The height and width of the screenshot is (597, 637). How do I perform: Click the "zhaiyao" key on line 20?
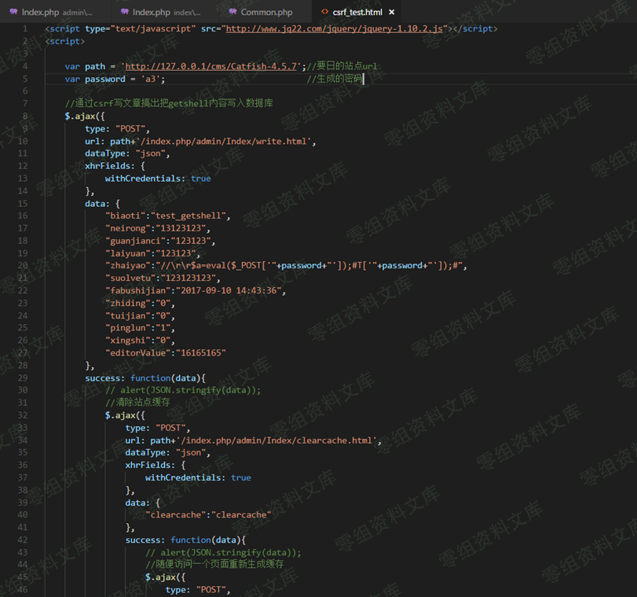point(130,265)
